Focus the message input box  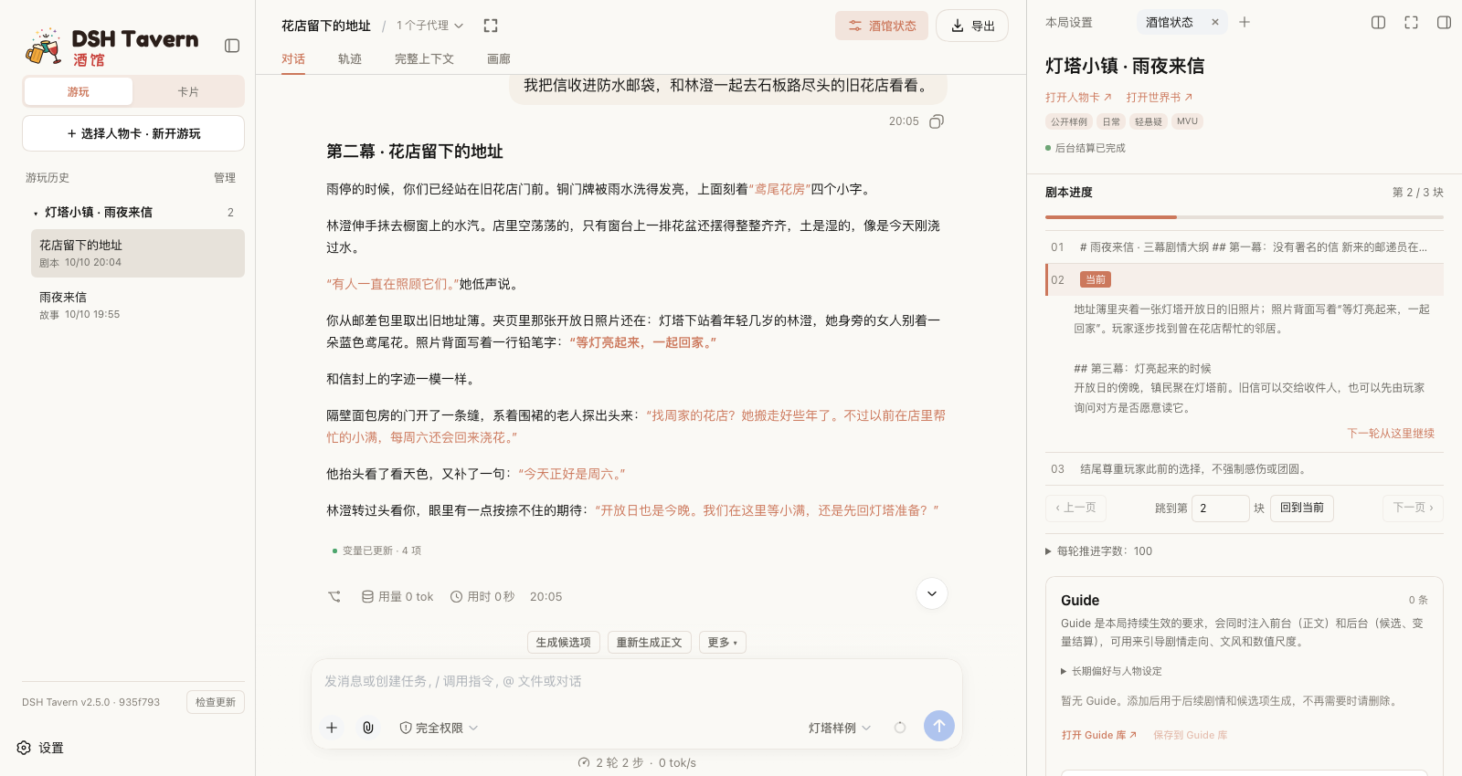pos(637,682)
